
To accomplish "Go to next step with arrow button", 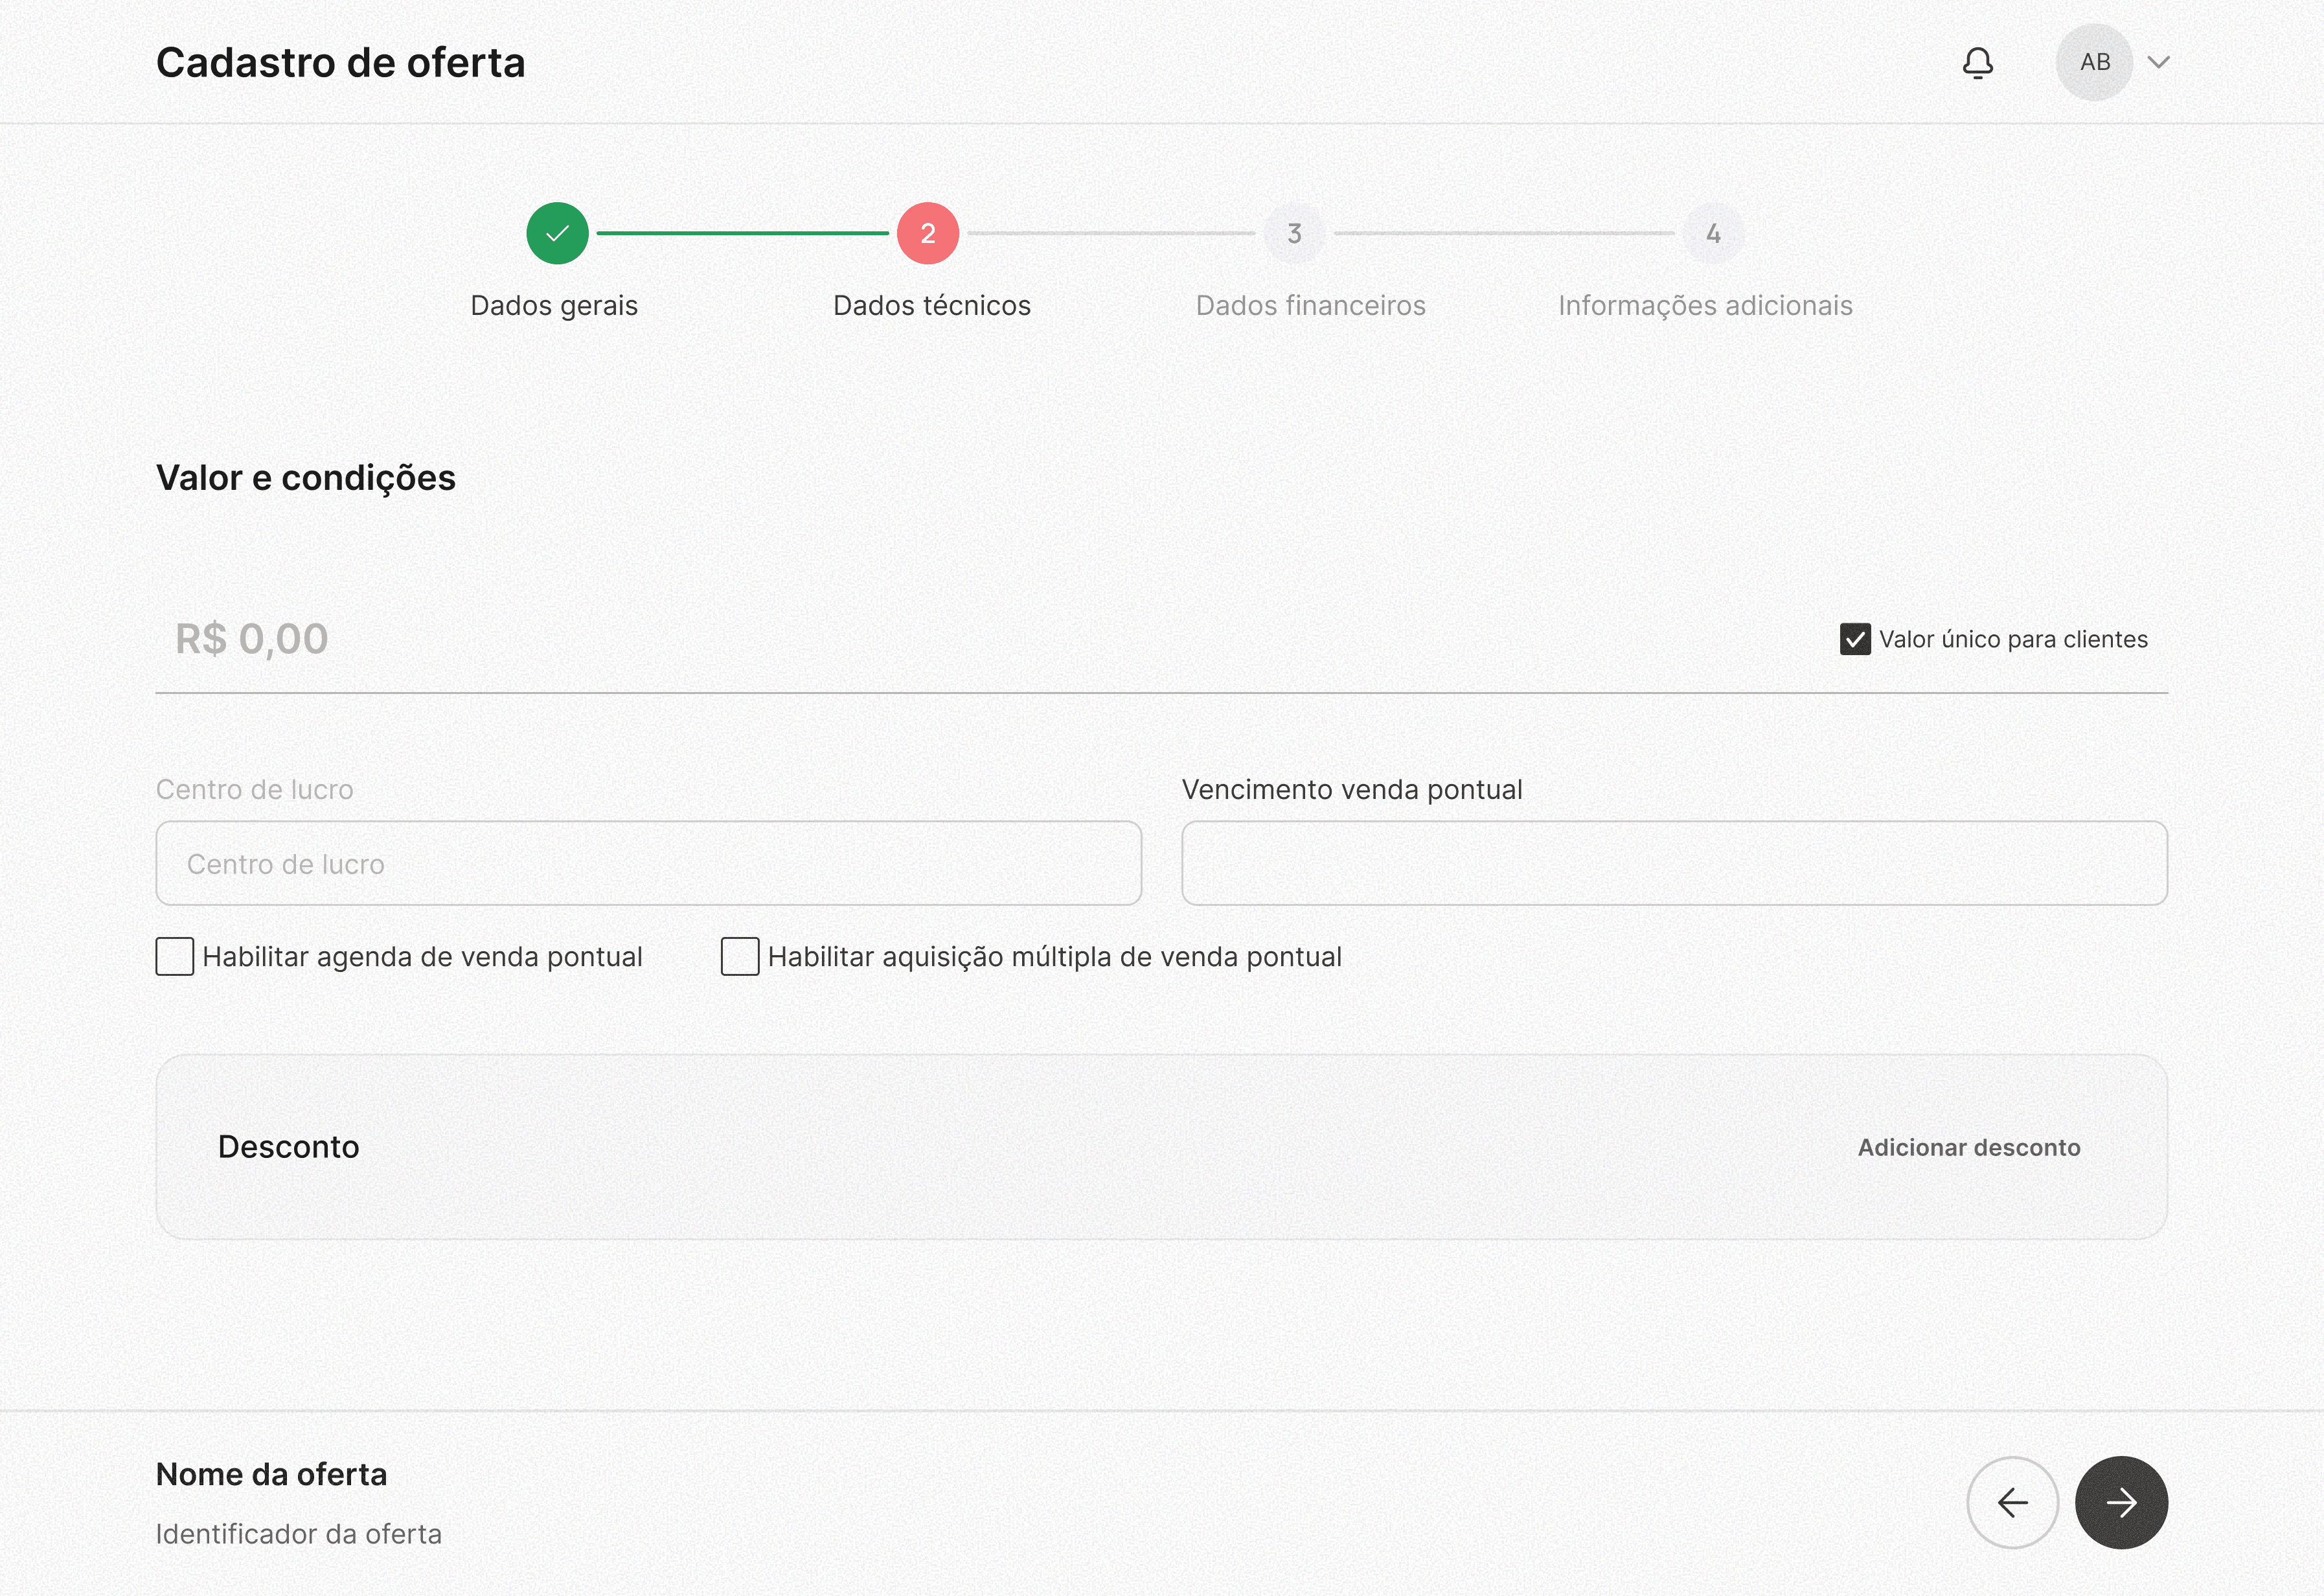I will [2121, 1502].
